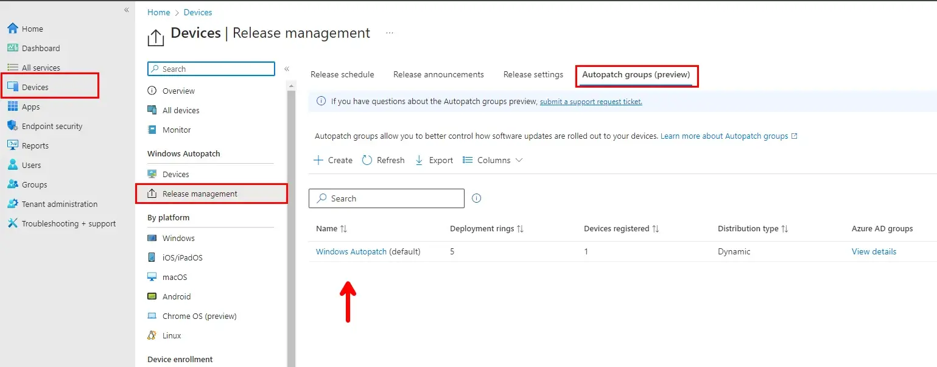Open Learn more about Autopatch groups link
This screenshot has width=937, height=367.
(728, 136)
